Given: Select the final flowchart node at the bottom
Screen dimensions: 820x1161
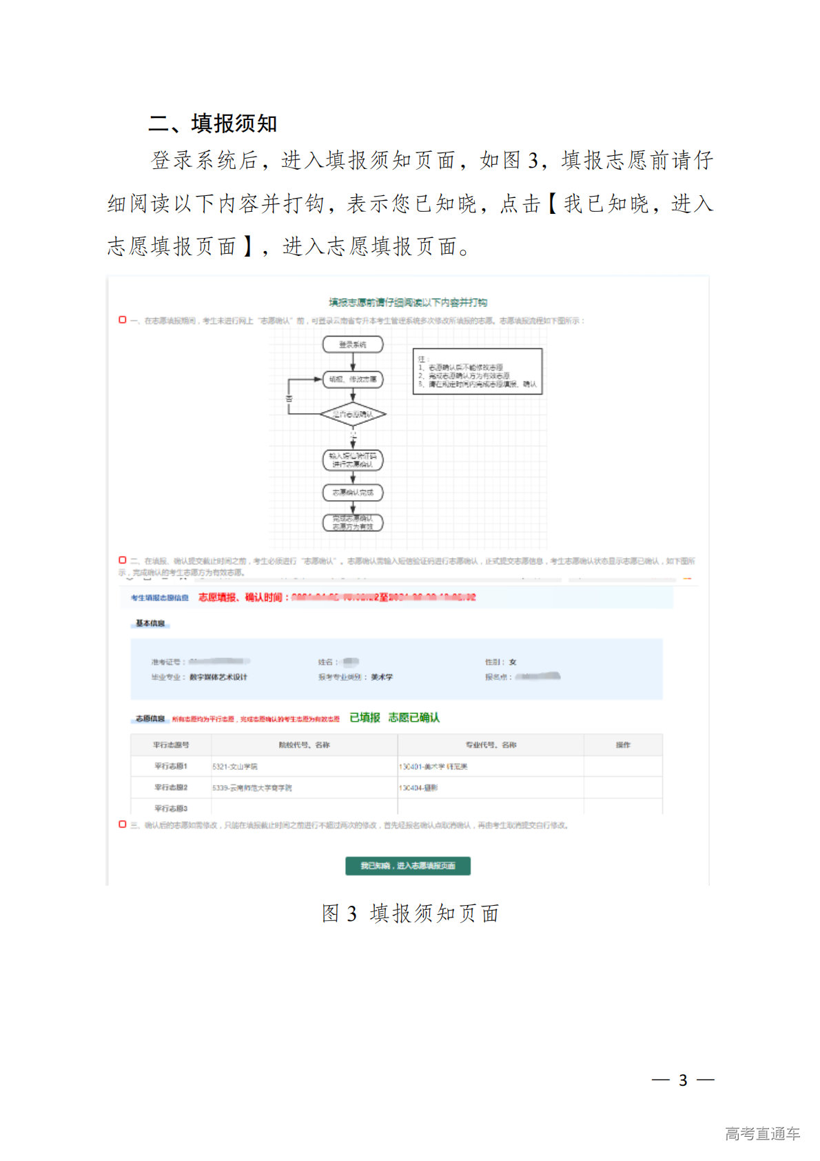Looking at the screenshot, I should (x=353, y=523).
